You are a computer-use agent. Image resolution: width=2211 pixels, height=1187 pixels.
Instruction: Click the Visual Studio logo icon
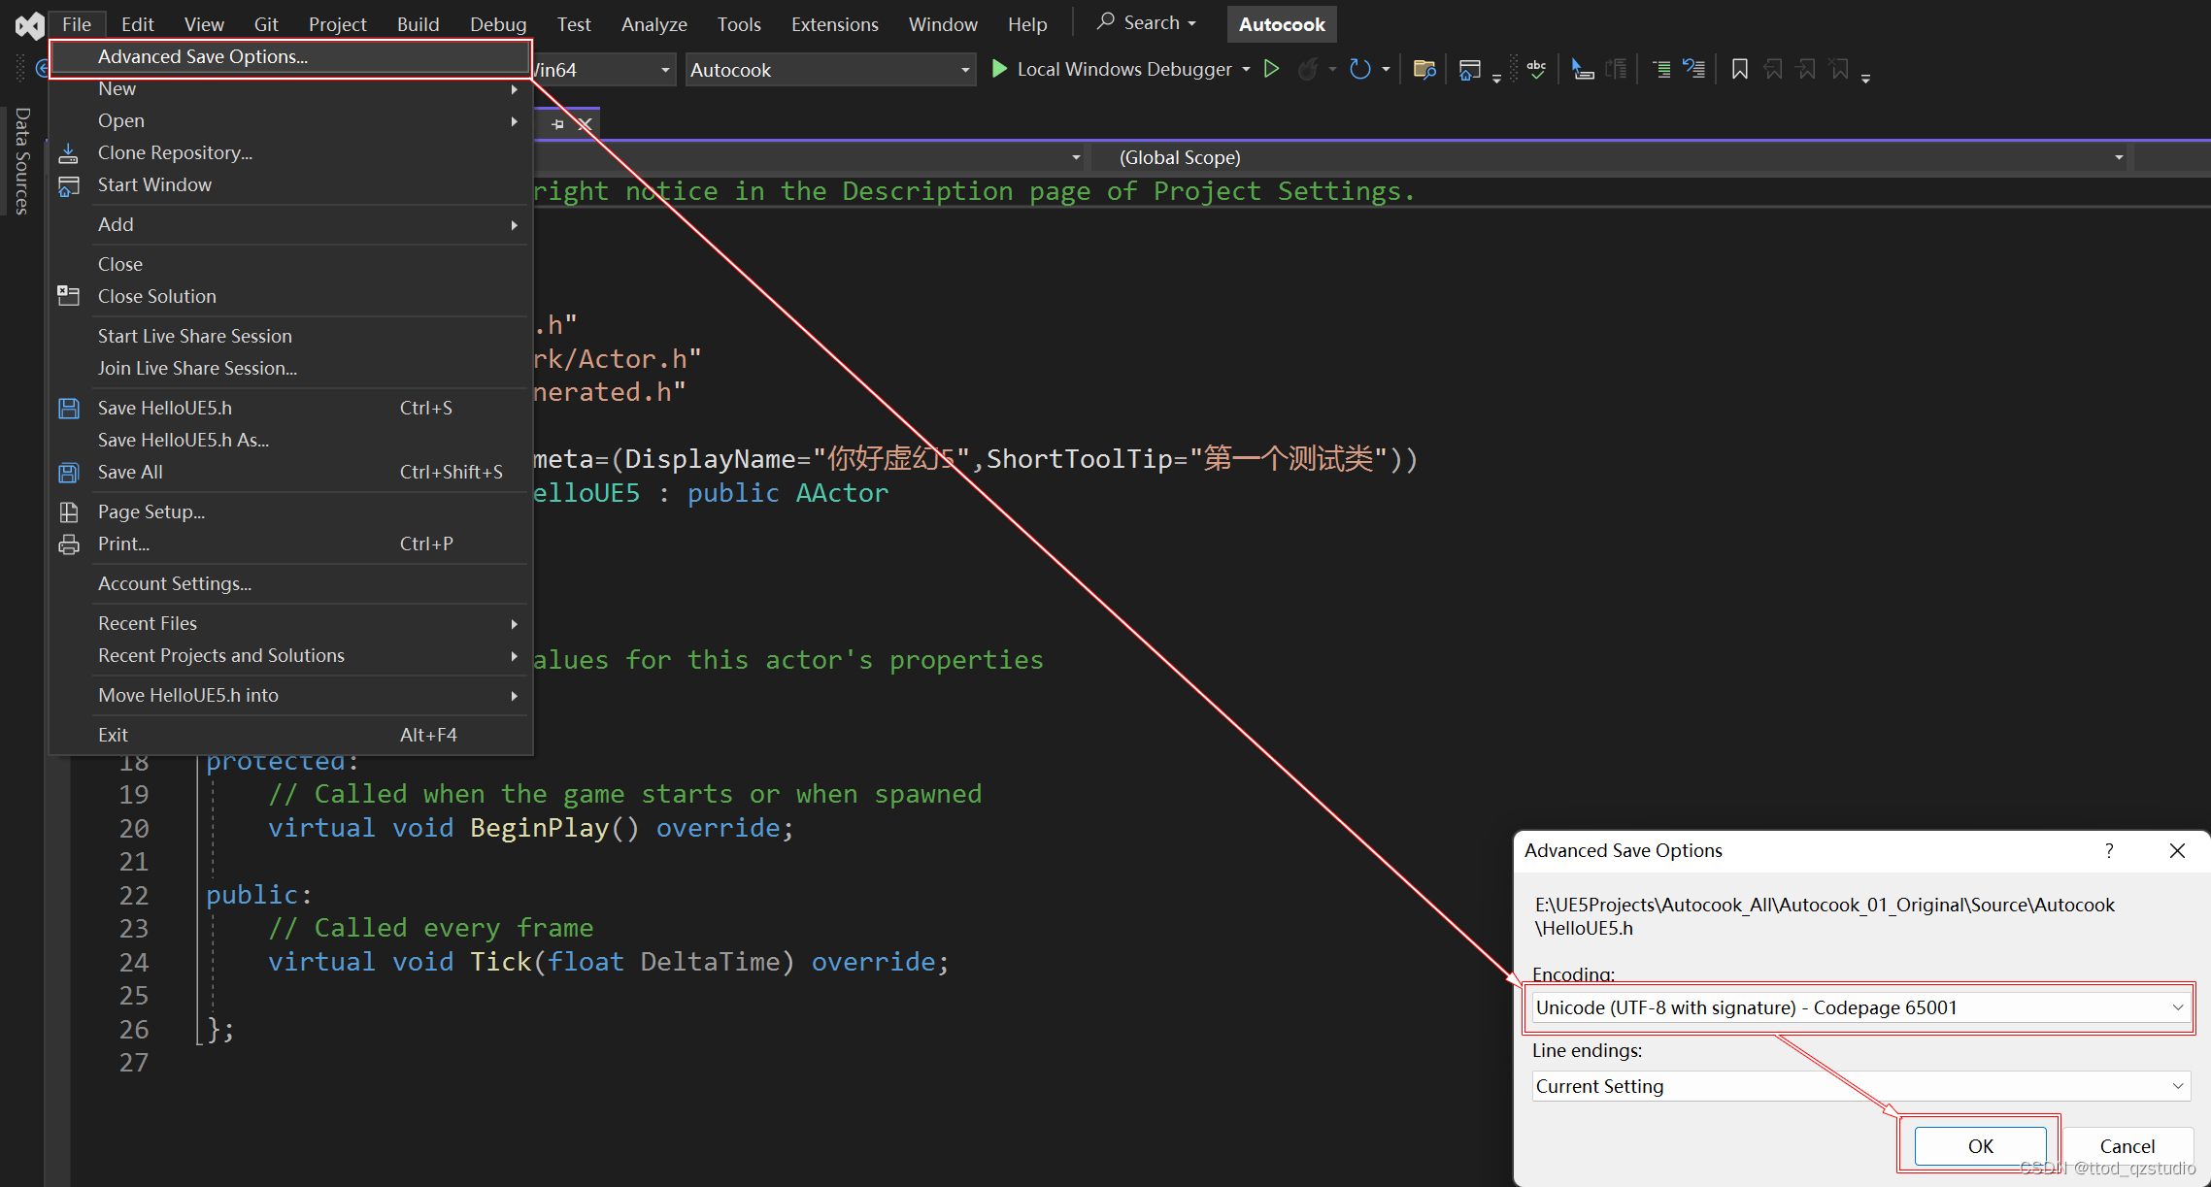point(29,24)
